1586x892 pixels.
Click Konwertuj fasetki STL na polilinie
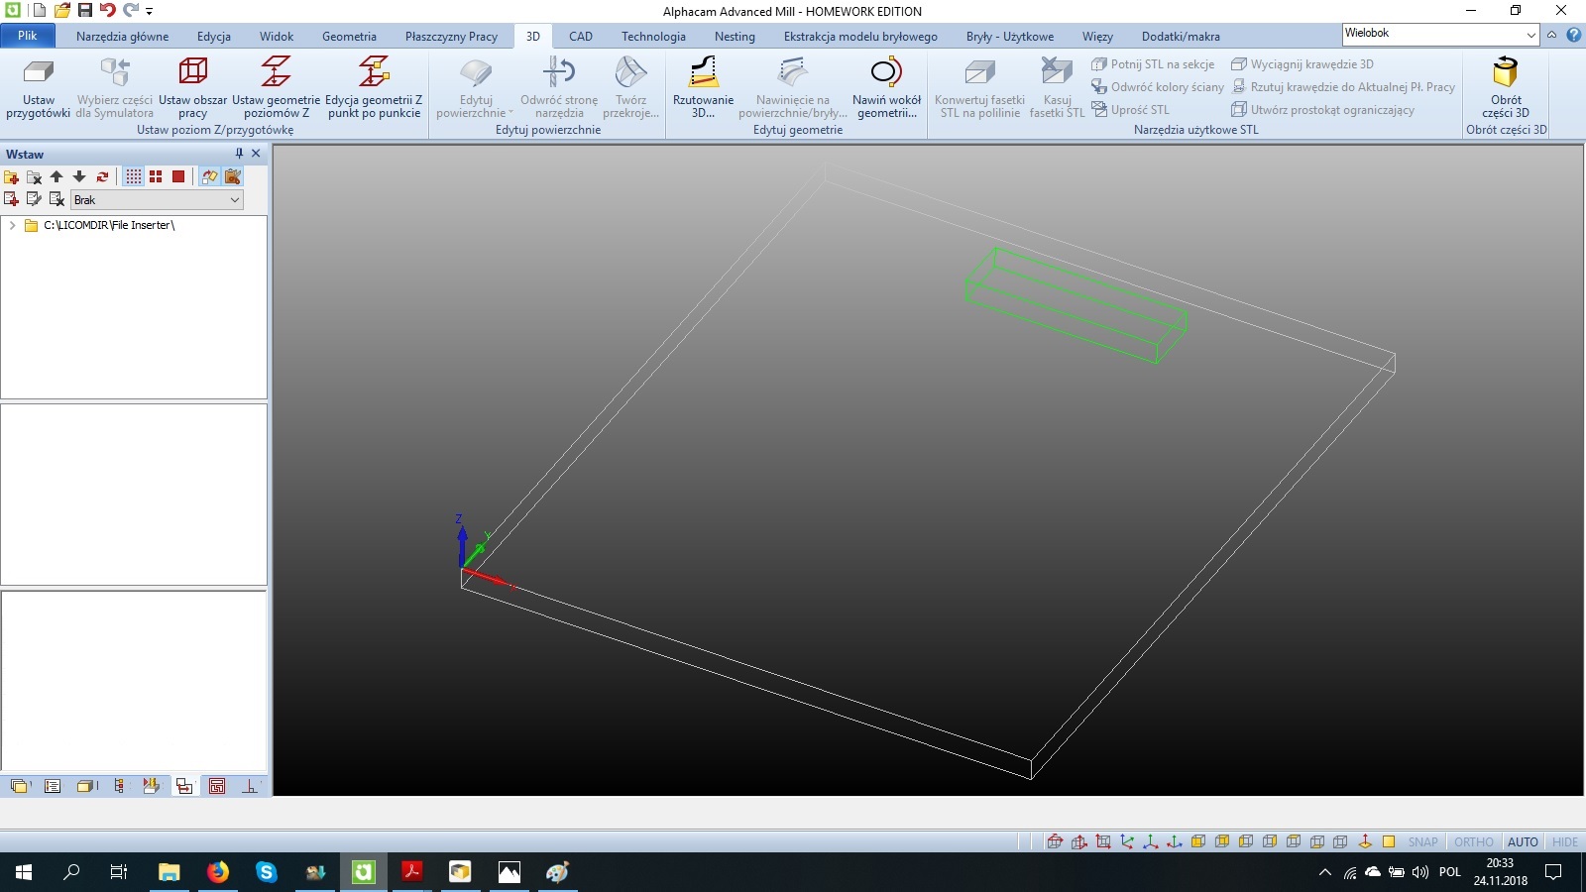(x=979, y=87)
